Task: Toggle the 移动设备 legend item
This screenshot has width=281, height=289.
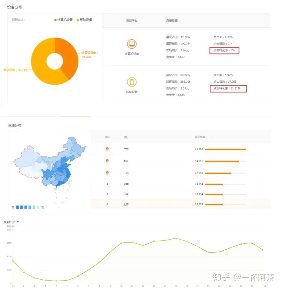Action: (84, 20)
